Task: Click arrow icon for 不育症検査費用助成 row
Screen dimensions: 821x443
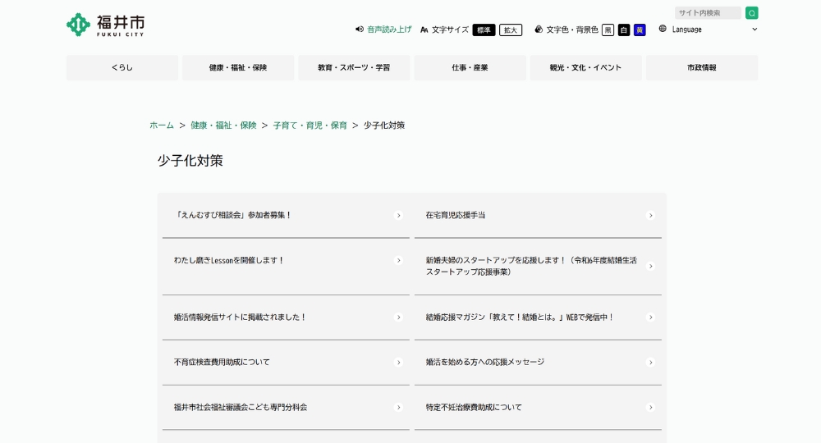Action: pos(398,363)
